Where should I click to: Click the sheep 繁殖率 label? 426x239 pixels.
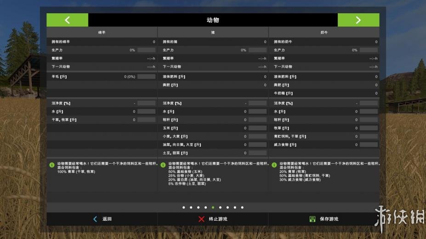[x=57, y=58]
